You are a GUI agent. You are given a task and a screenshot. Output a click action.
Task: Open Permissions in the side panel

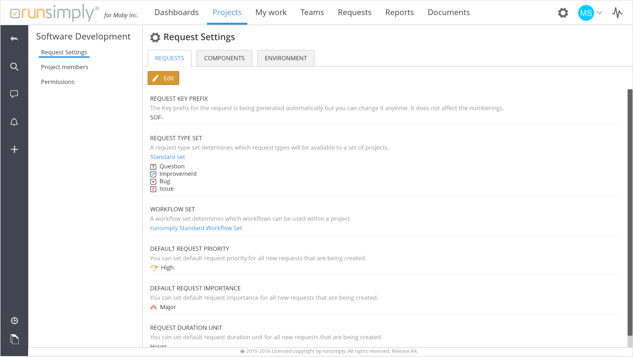[x=58, y=82]
